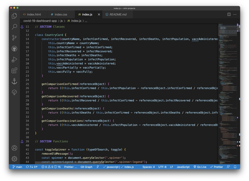Image resolution: width=249 pixels, height=181 pixels.
Task: Click the anchor marker on line 11
Action: tap(22, 27)
